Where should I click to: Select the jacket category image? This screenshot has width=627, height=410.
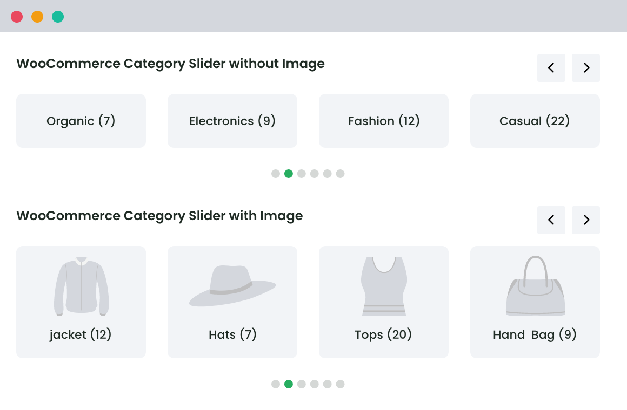tap(81, 286)
